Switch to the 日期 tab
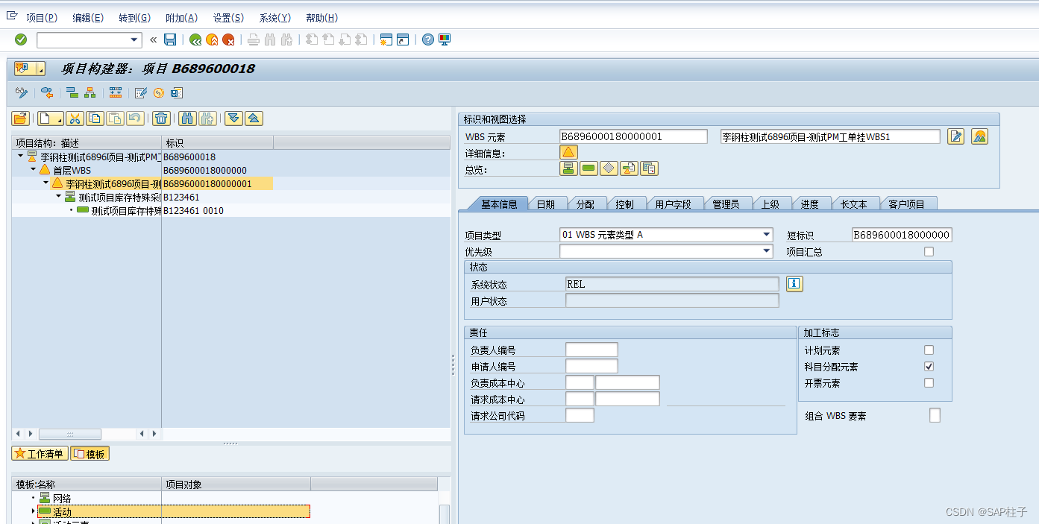 546,203
